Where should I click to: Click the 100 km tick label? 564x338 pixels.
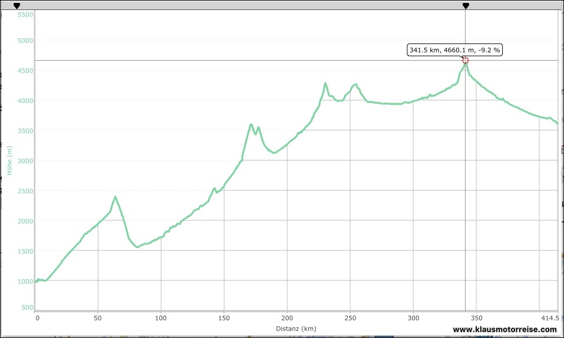pos(161,317)
